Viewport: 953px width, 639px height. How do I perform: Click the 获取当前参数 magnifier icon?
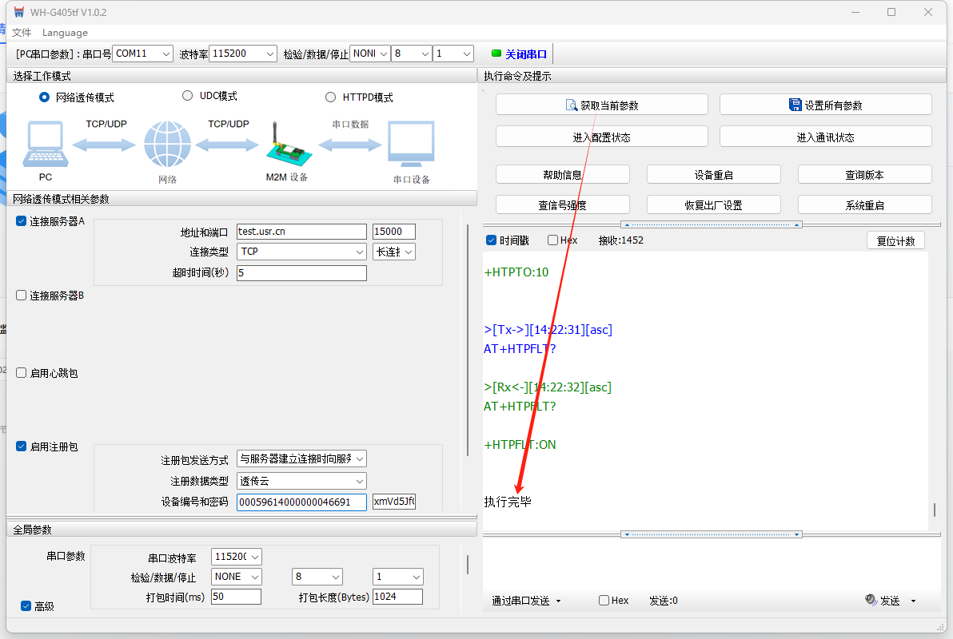pos(572,105)
